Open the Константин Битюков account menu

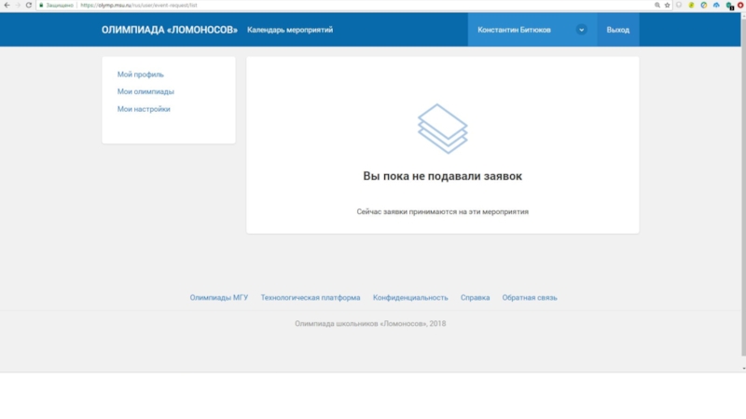tap(514, 30)
